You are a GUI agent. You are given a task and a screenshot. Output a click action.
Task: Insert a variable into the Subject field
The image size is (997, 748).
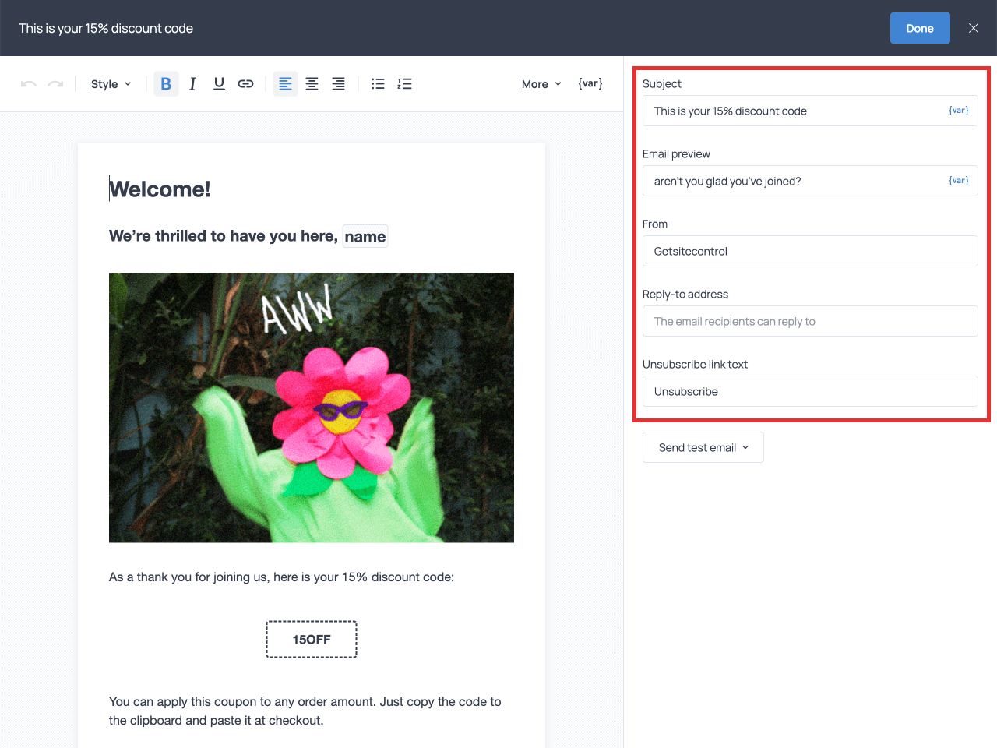pyautogui.click(x=958, y=110)
